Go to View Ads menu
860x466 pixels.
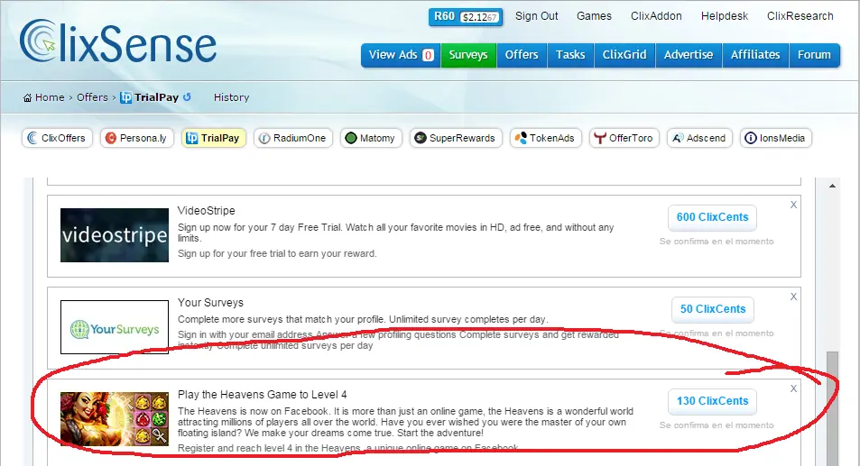point(401,55)
